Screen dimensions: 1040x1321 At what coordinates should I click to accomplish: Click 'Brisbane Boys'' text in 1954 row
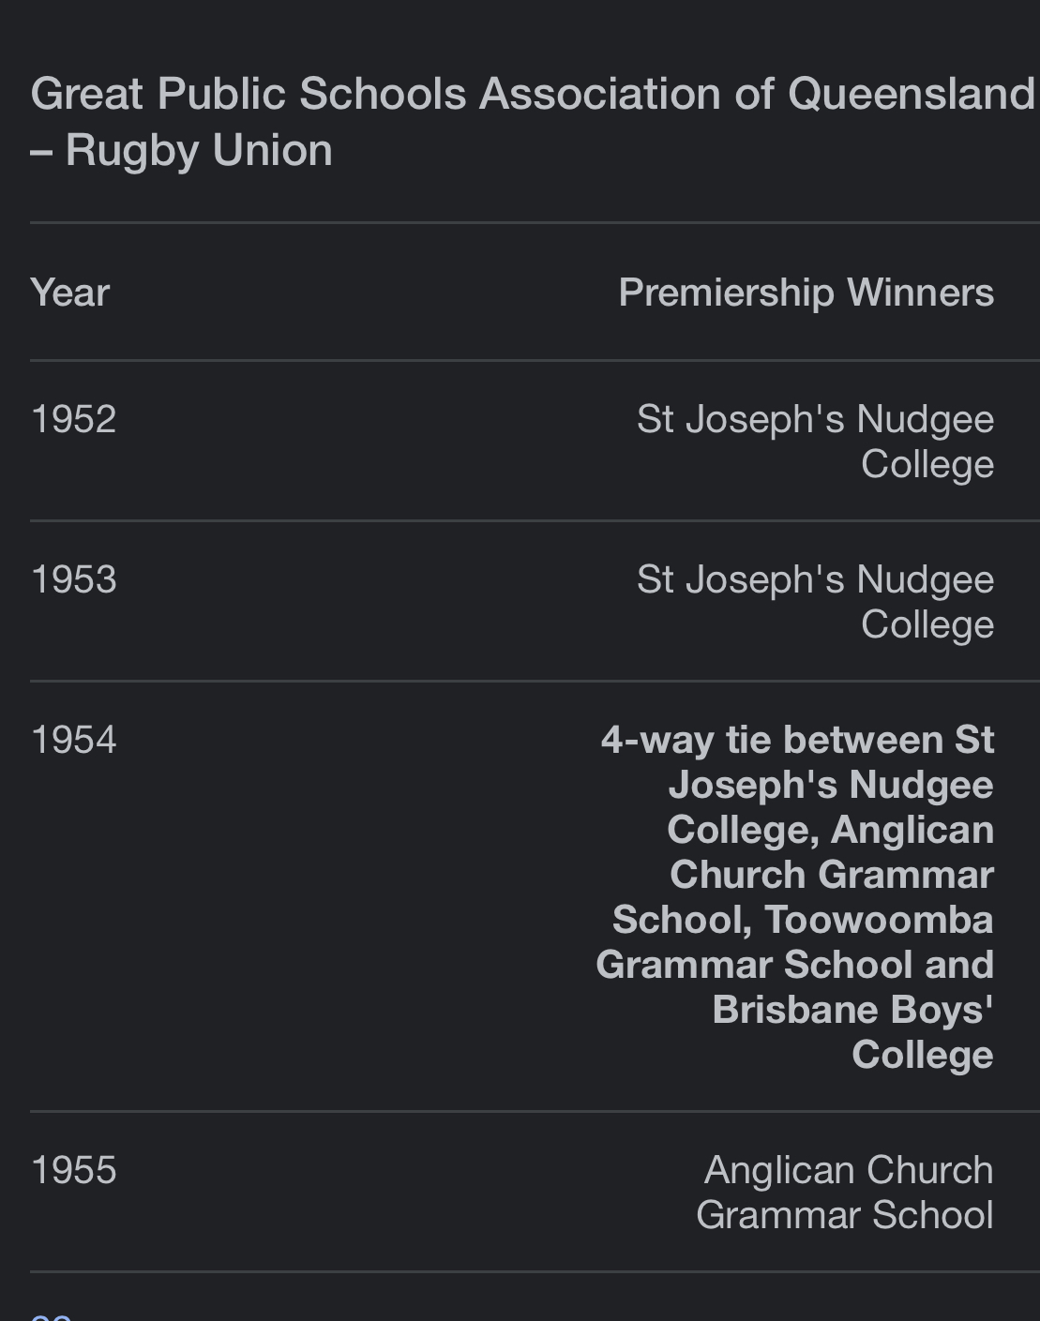[x=852, y=1010]
